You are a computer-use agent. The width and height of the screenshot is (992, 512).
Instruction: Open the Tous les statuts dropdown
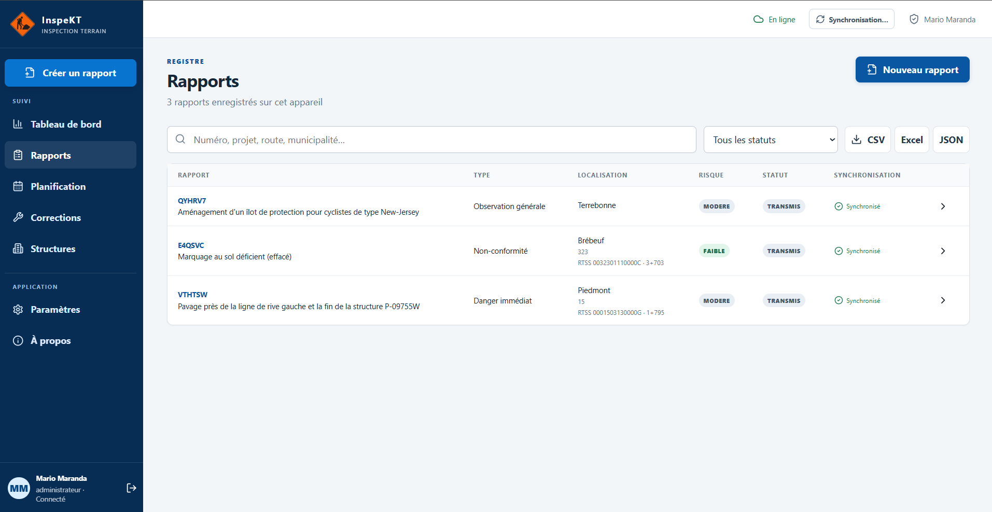pyautogui.click(x=771, y=140)
